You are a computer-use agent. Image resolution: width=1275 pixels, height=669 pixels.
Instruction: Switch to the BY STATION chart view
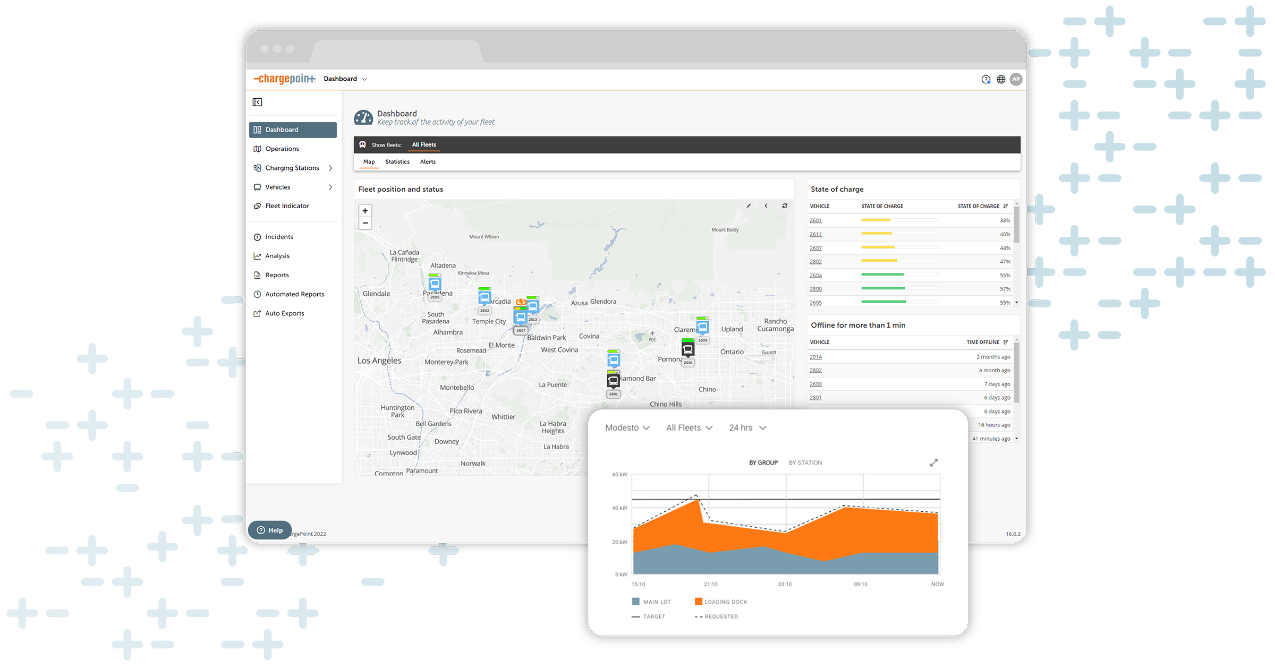(805, 462)
